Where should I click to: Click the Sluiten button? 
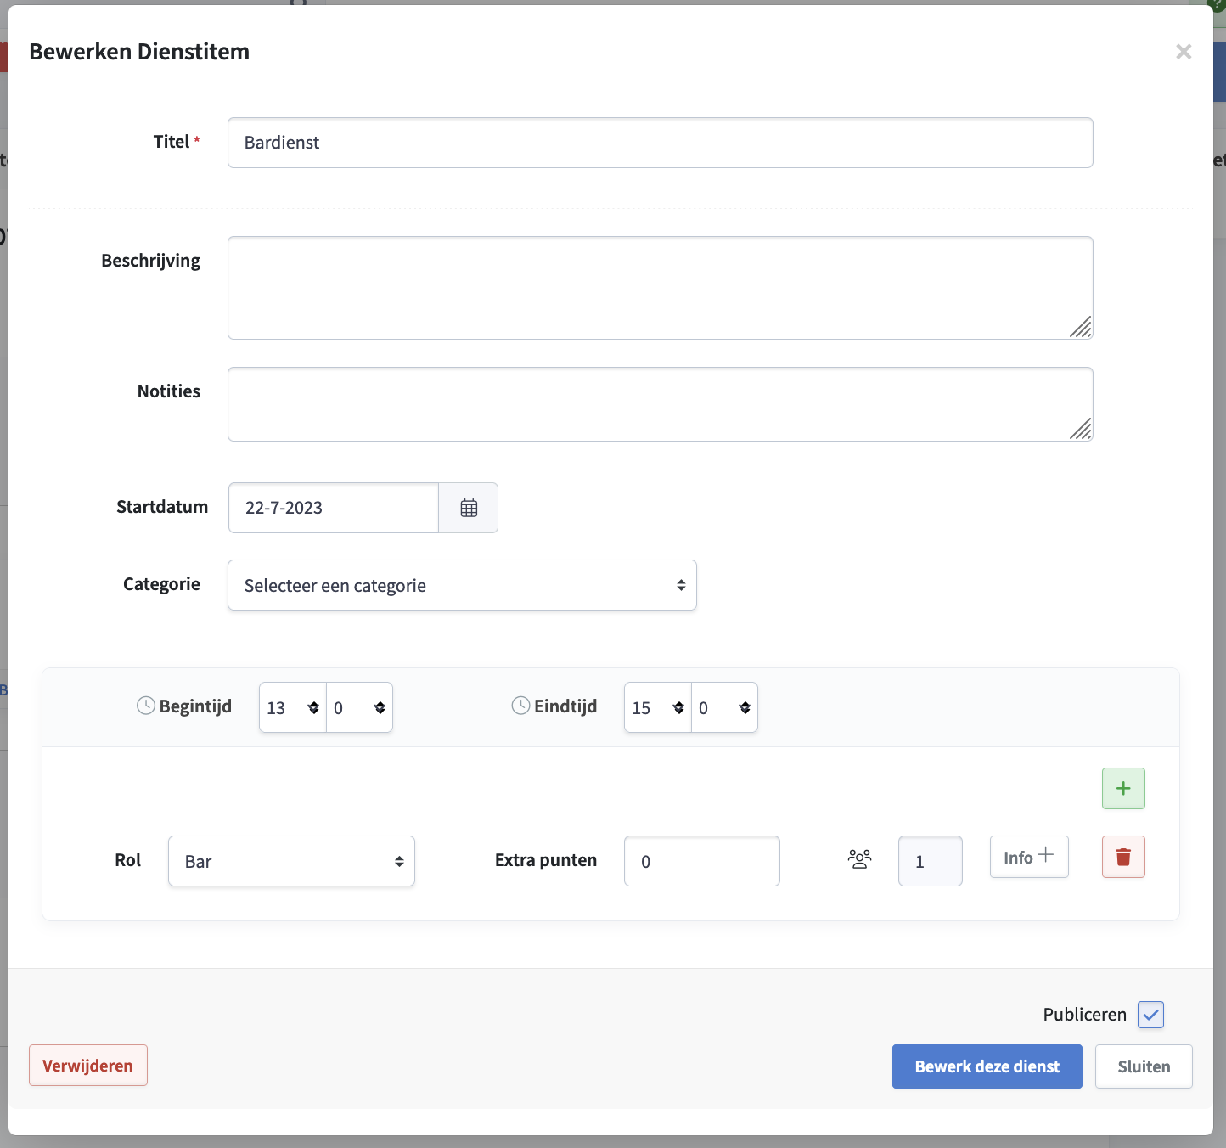pyautogui.click(x=1144, y=1066)
